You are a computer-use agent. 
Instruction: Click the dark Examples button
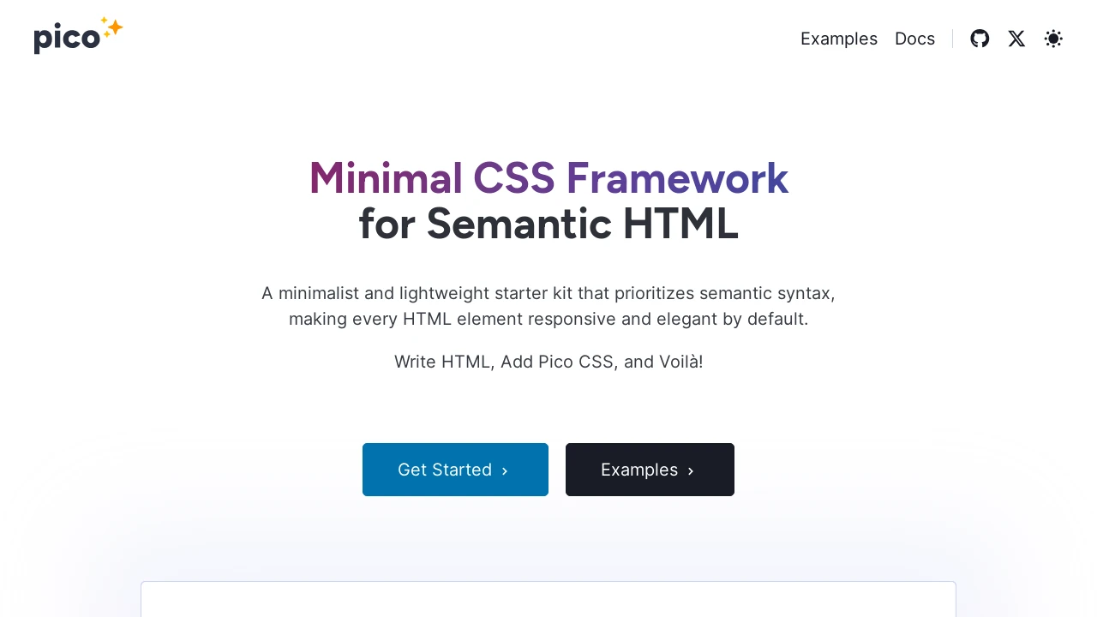650,470
